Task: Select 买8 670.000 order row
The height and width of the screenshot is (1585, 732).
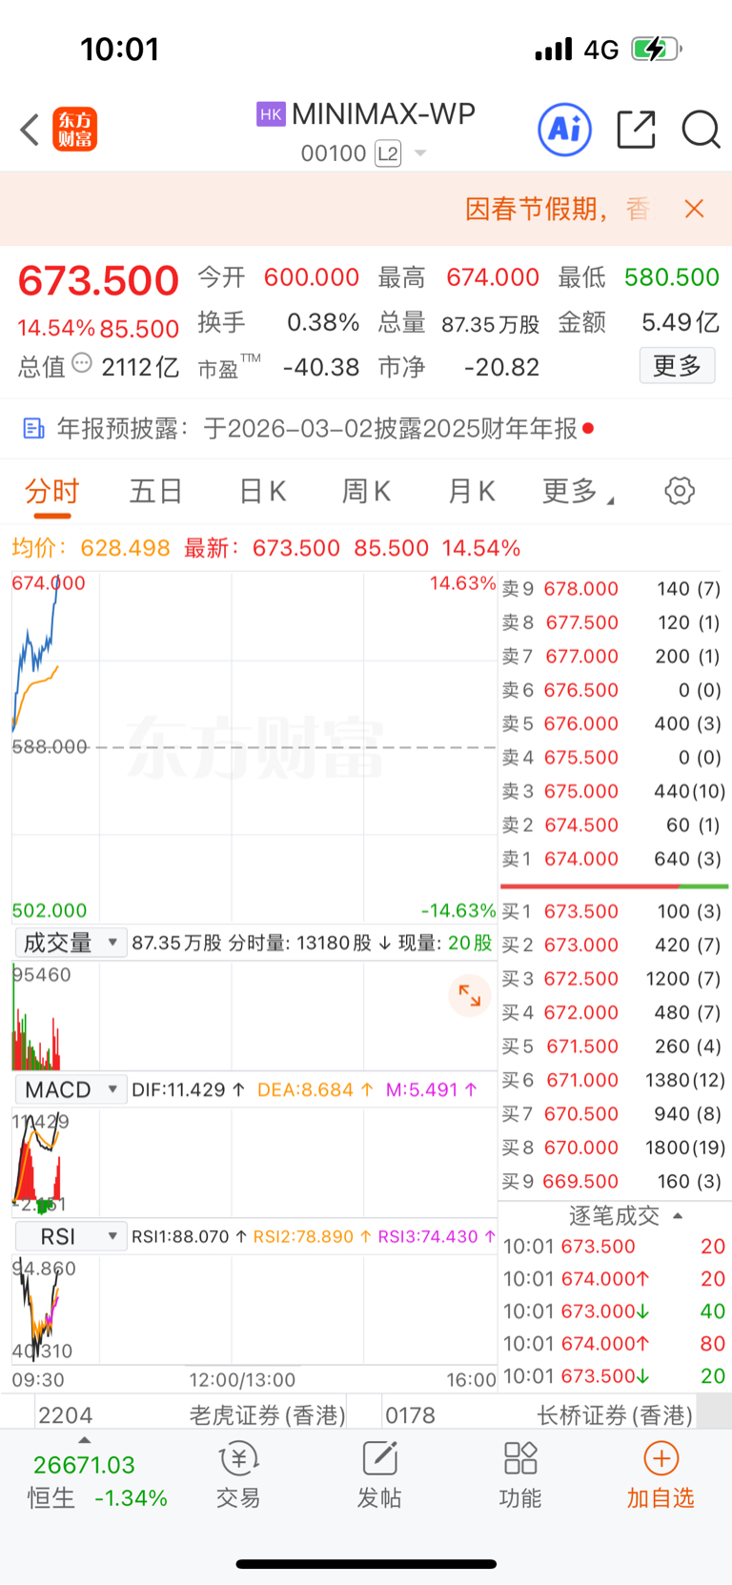Action: [613, 1148]
